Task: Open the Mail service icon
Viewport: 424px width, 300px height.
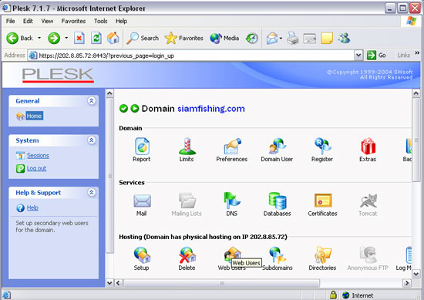Action: (142, 201)
